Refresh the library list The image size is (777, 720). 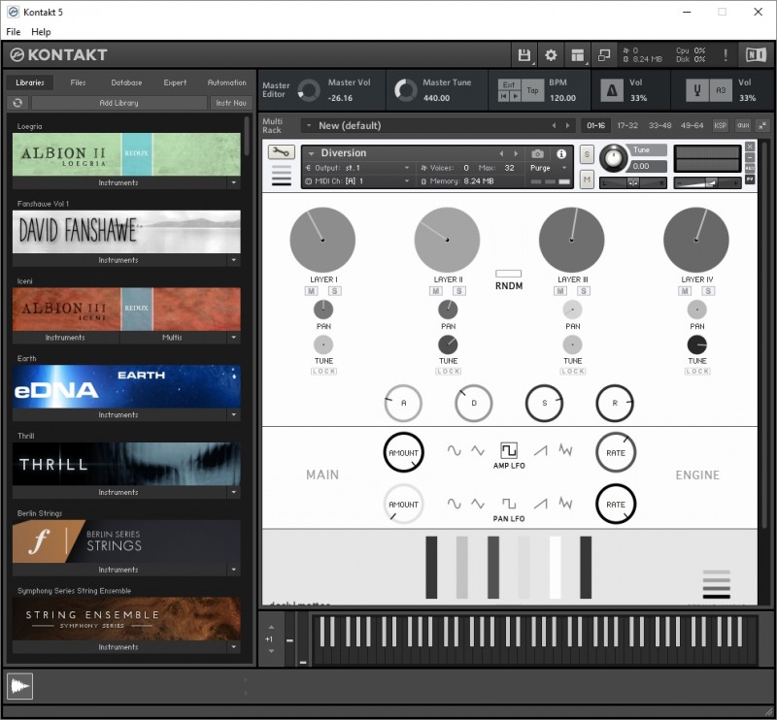click(17, 103)
